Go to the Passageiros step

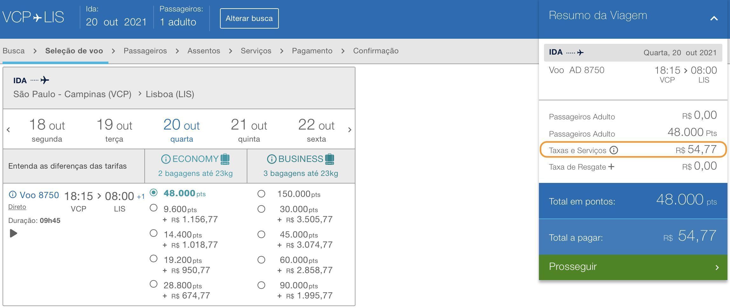tap(145, 51)
